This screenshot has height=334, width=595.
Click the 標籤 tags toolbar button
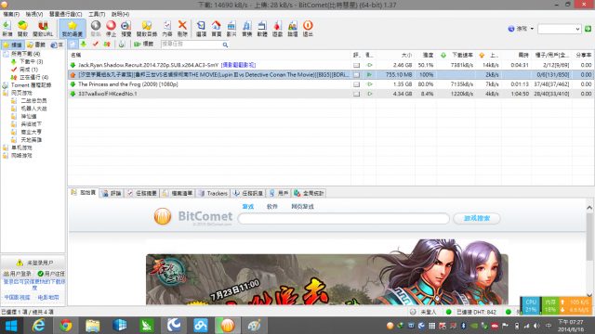click(x=143, y=45)
